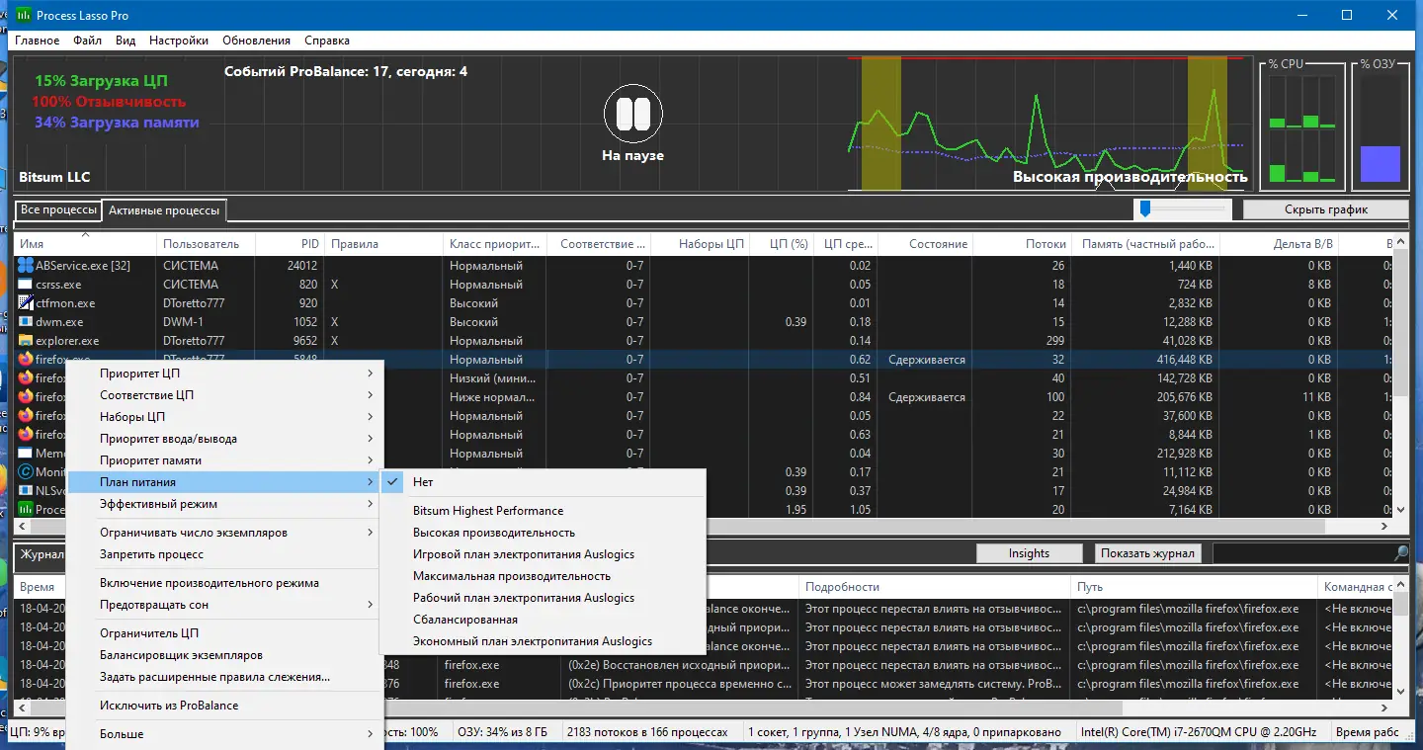Select Bitsum Highest Performance power plan
Image resolution: width=1423 pixels, height=750 pixels.
(x=487, y=511)
